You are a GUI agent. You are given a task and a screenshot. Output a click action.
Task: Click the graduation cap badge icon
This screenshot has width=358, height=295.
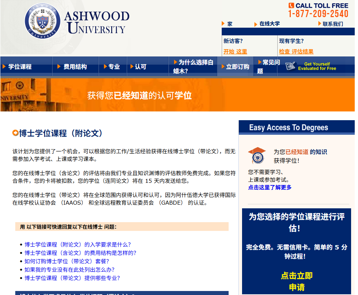[x=257, y=156]
